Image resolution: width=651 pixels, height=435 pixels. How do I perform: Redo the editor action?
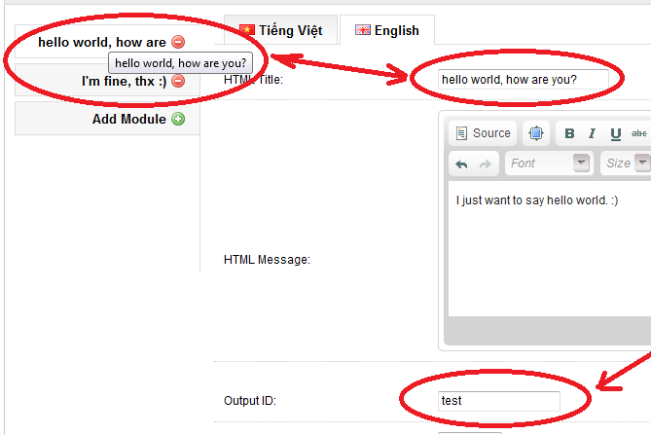(485, 163)
